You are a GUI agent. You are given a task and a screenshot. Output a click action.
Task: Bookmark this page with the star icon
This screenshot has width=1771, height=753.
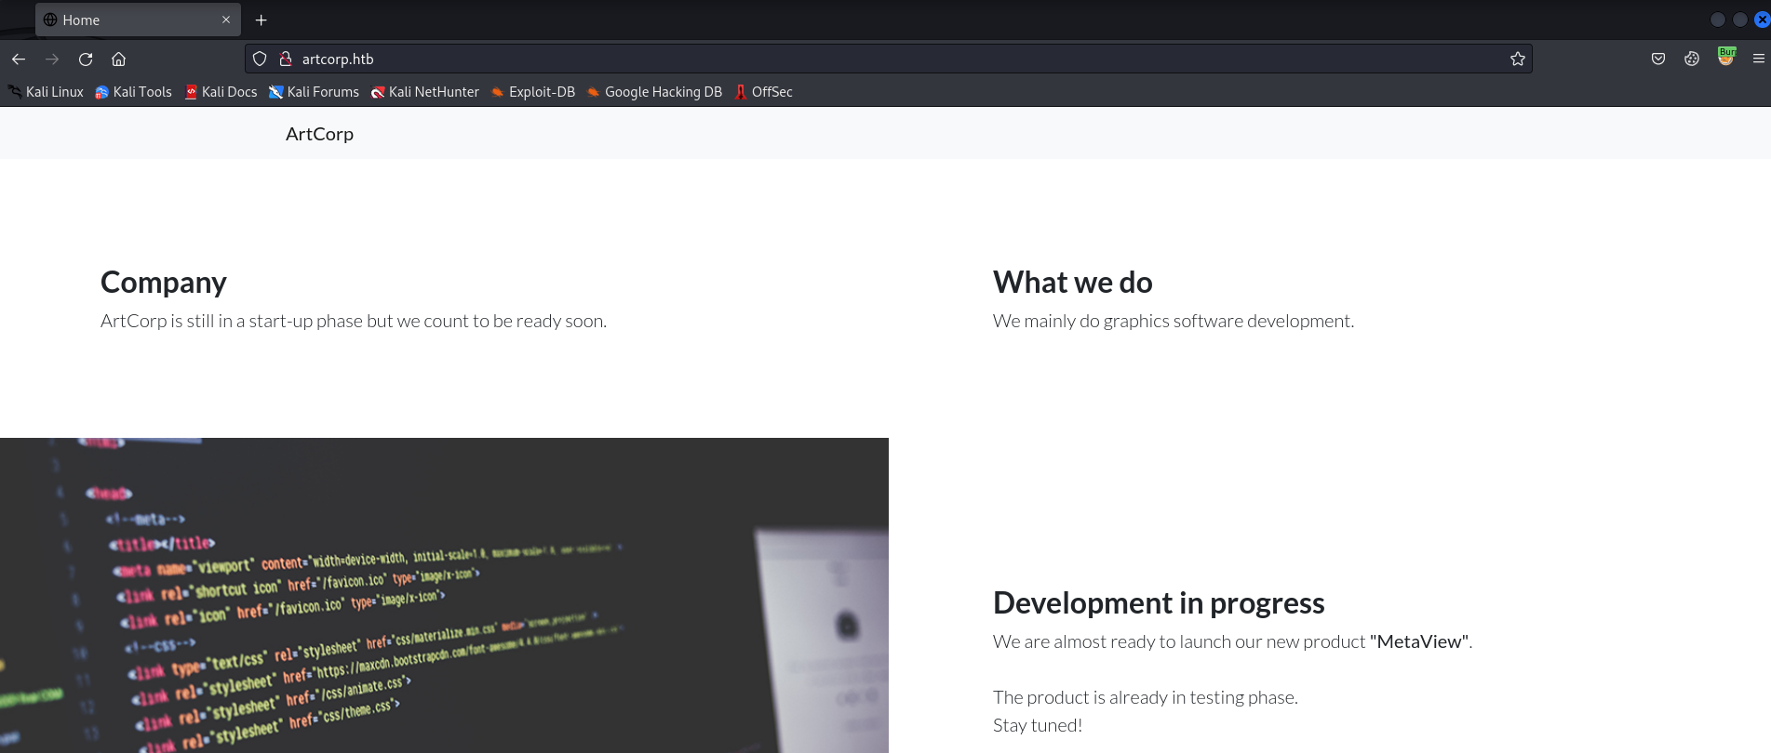(1518, 59)
